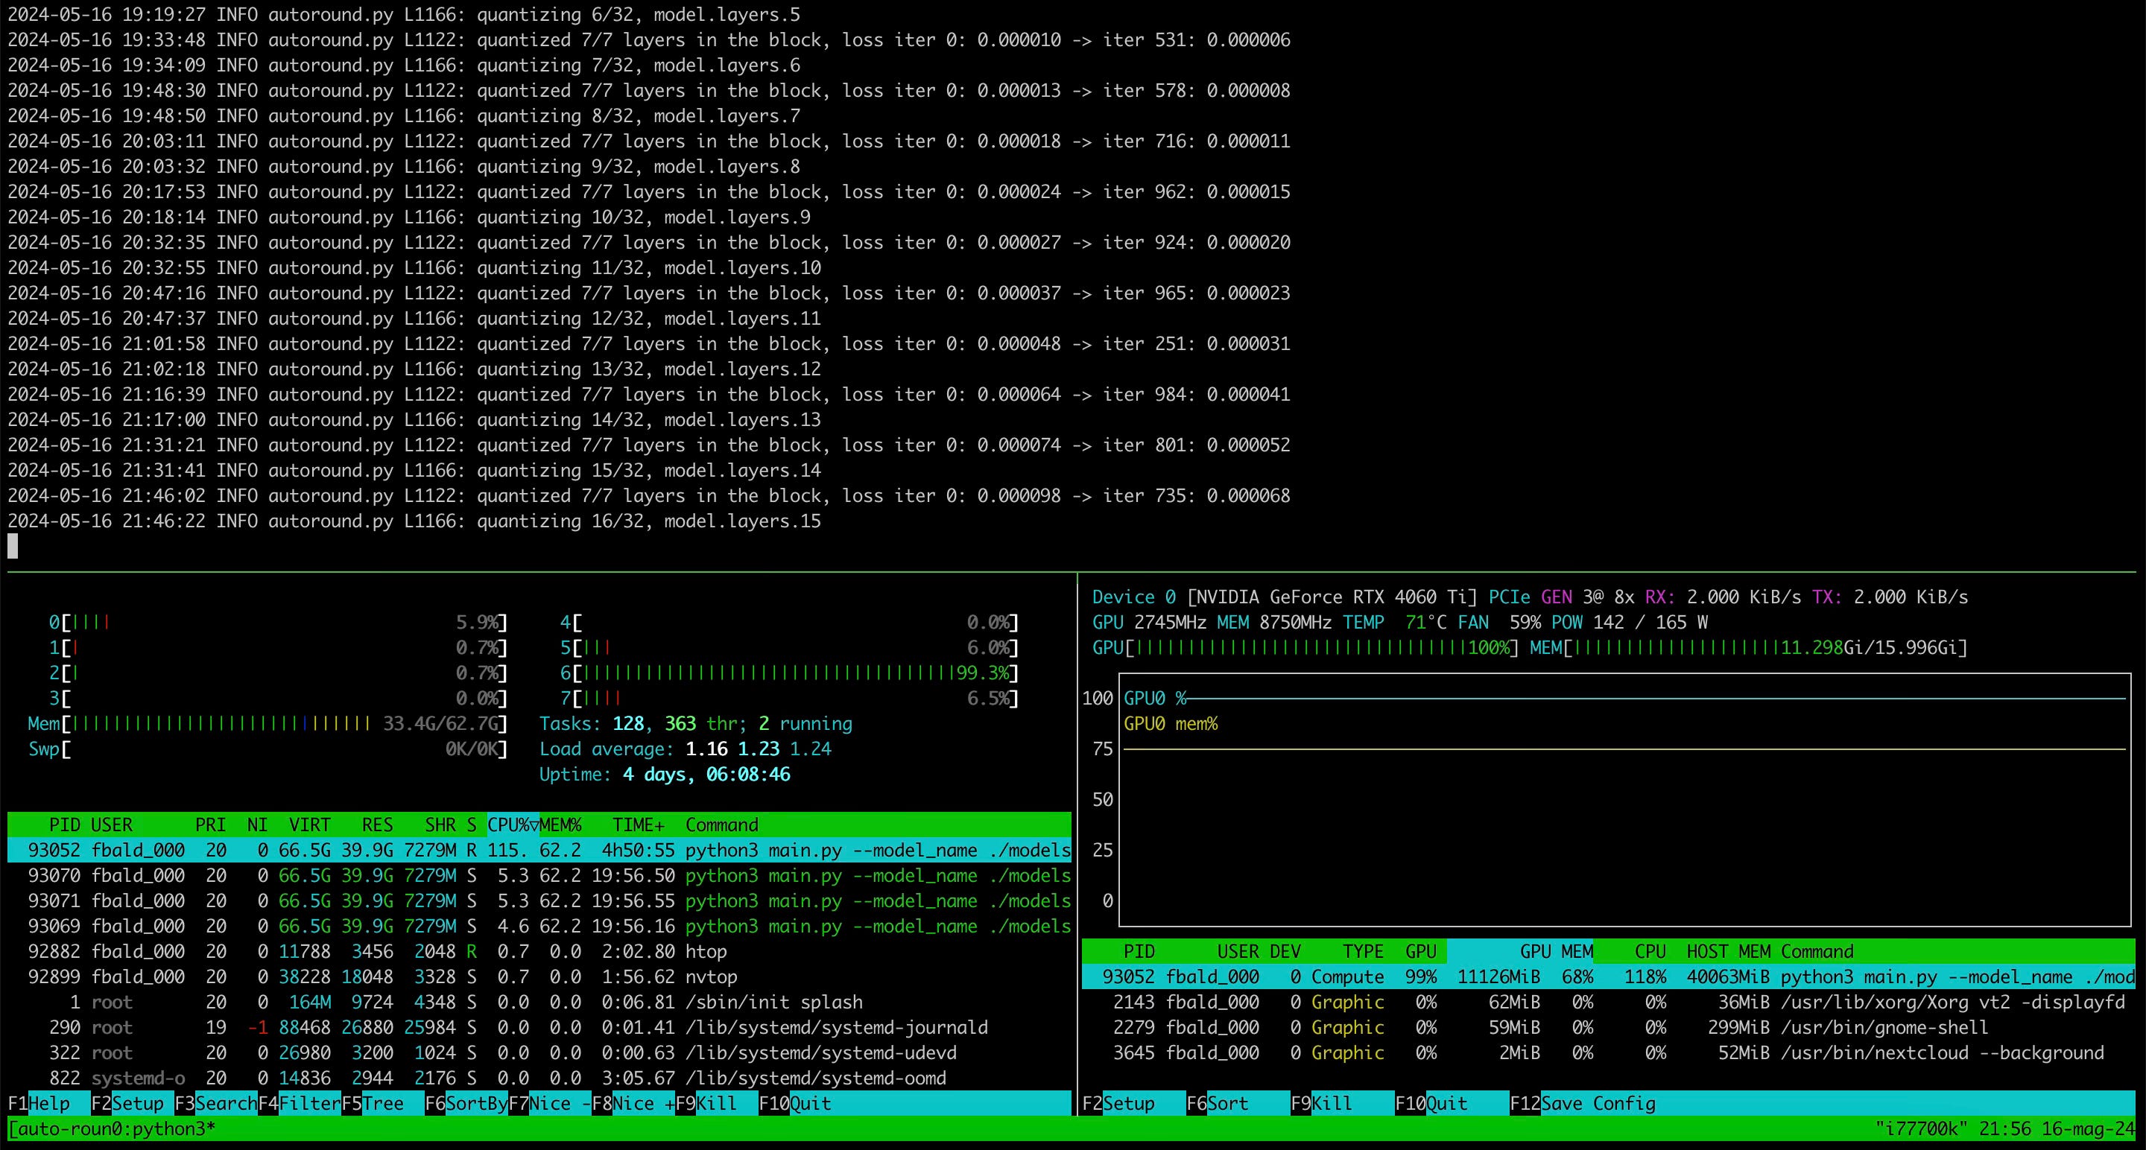The image size is (2146, 1150).
Task: Click nvtop HOST MEM column header
Action: pos(1729,951)
